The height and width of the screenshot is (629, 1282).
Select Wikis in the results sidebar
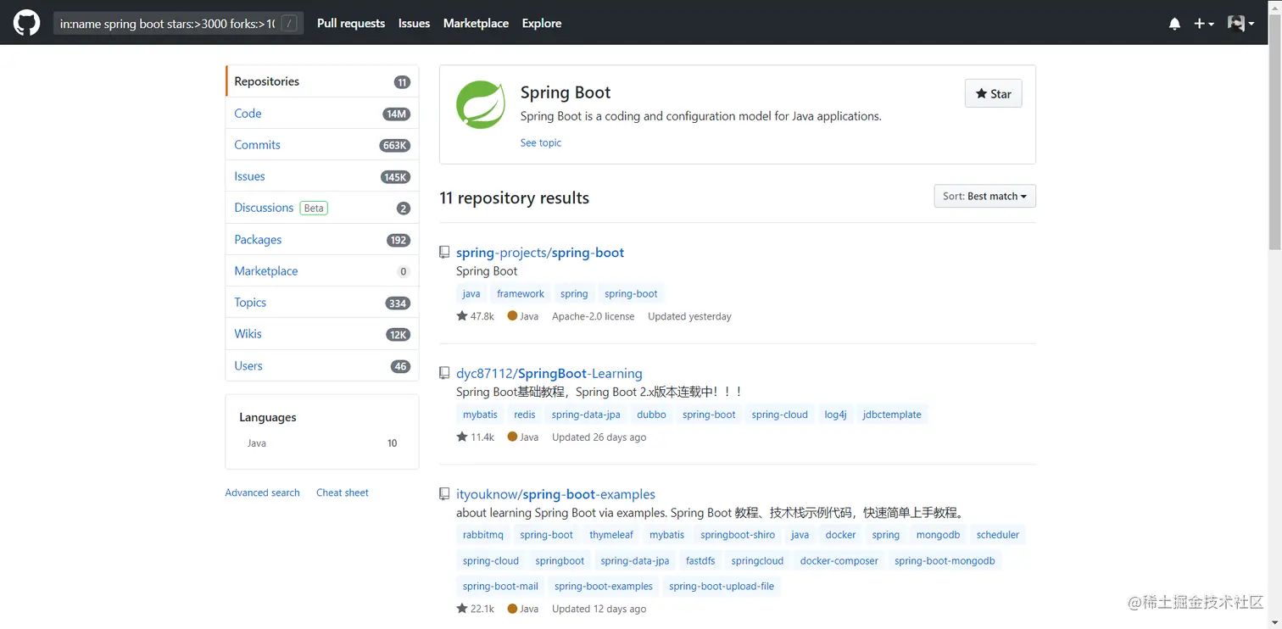coord(322,333)
